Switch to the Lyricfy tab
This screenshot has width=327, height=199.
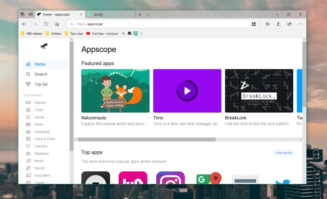[x=110, y=14]
